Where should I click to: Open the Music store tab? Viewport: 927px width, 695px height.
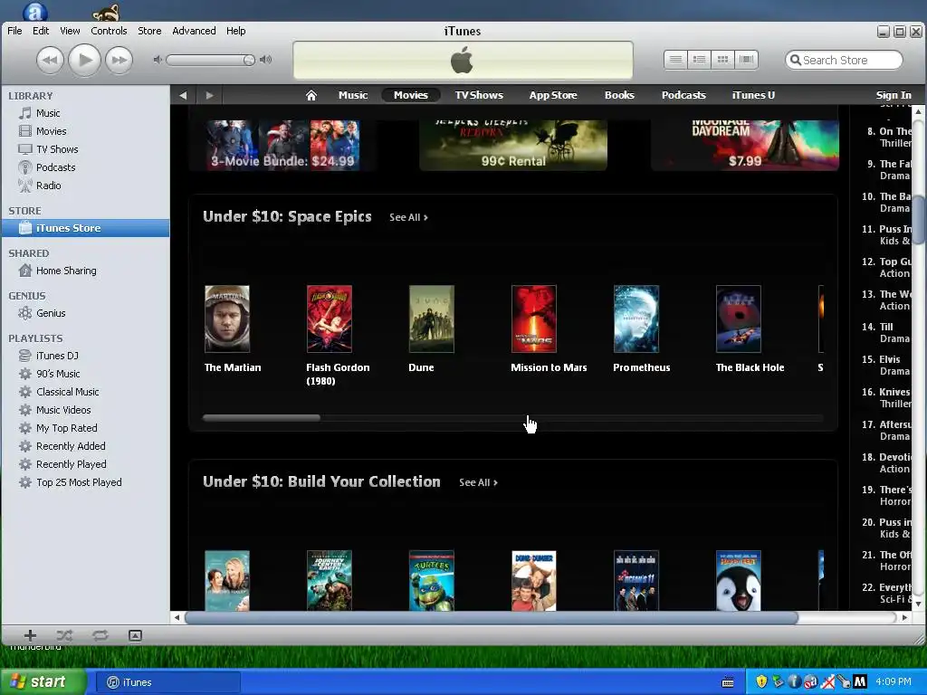353,95
